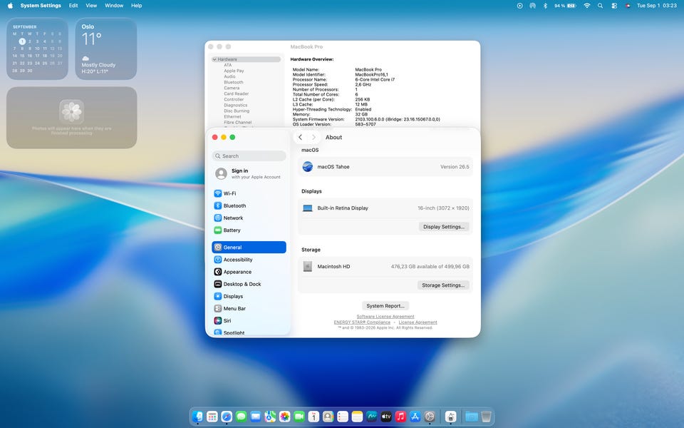684x428 pixels.
Task: Select Apple Pay in System Information sidebar
Action: click(234, 71)
